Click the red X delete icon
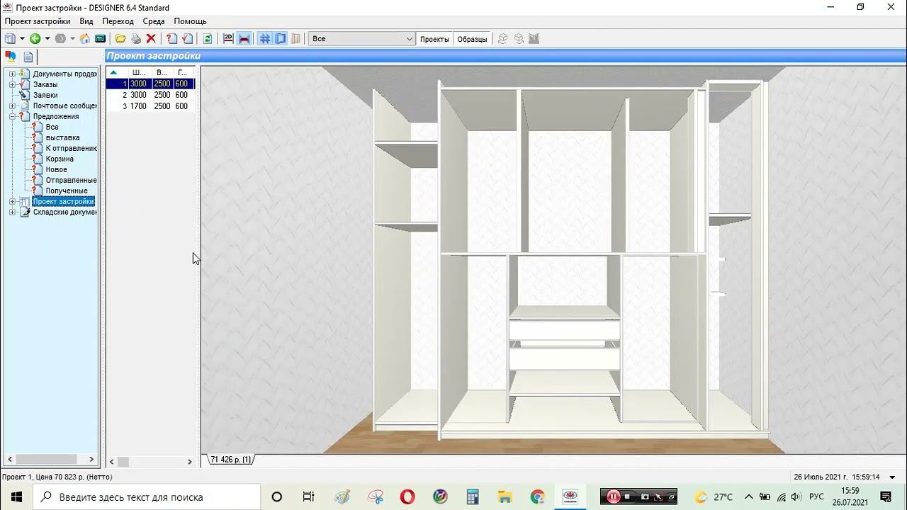 (151, 39)
